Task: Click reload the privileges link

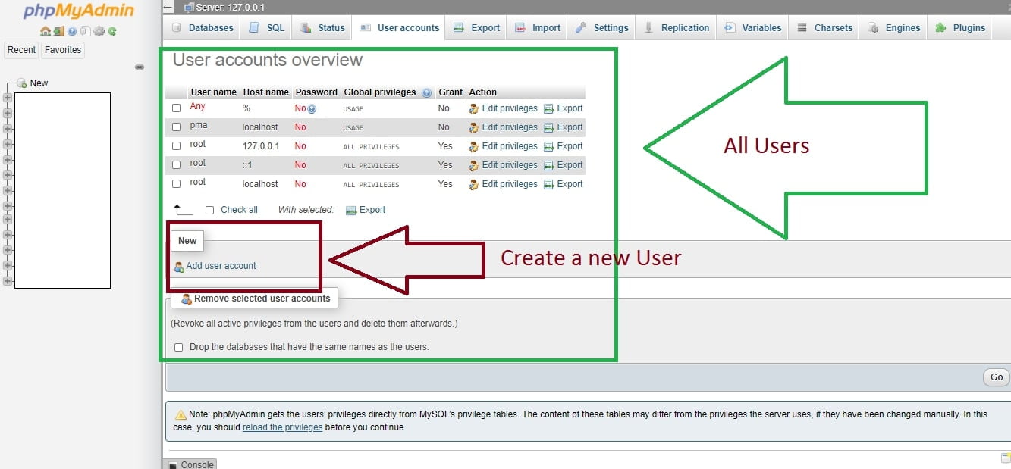Action: [x=282, y=427]
